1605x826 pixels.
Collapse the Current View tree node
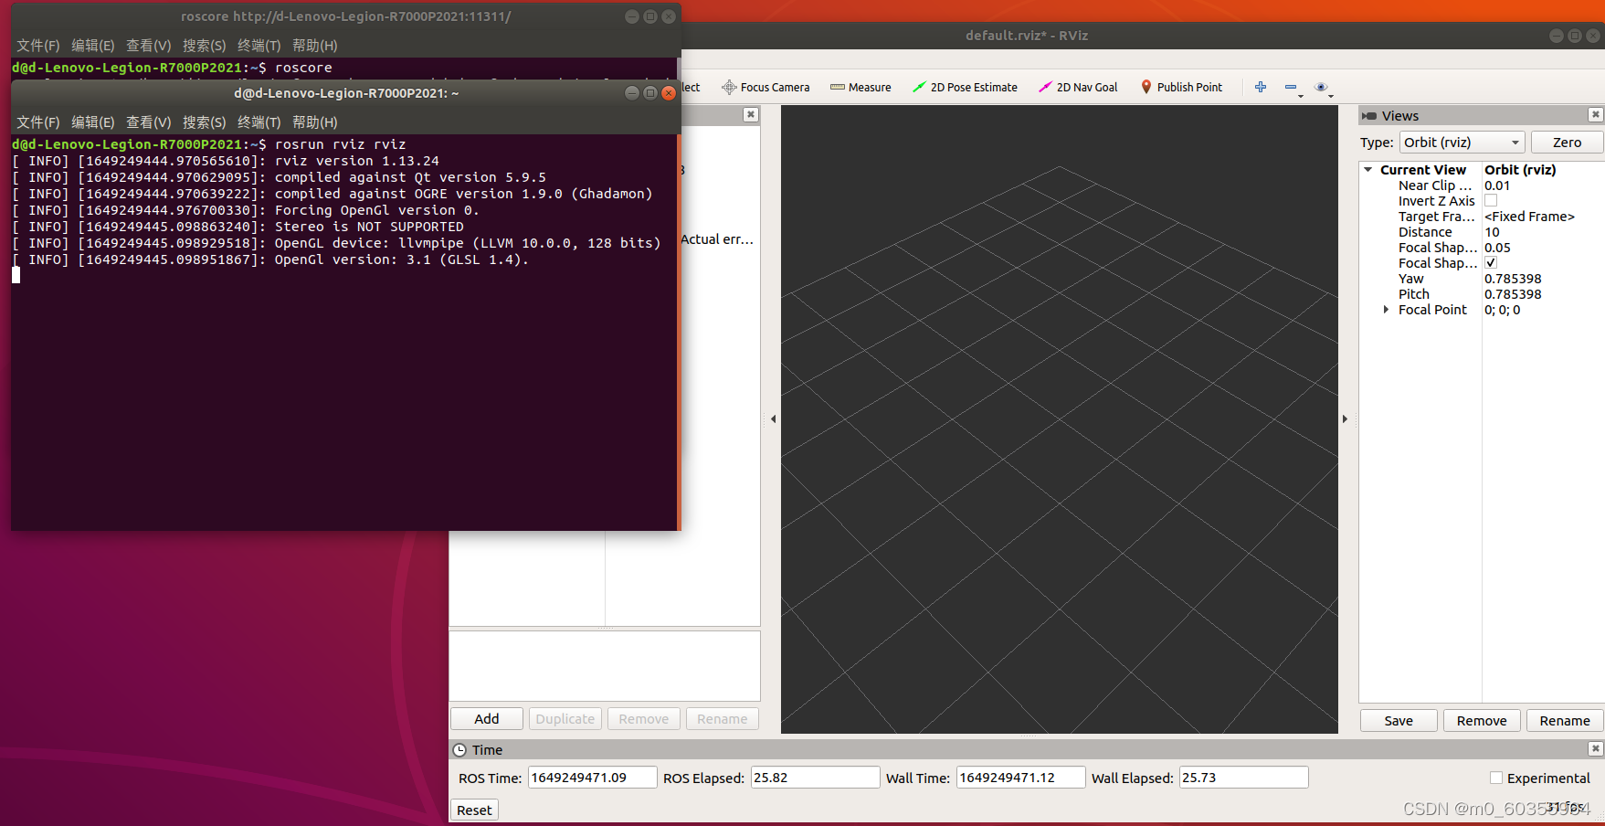click(x=1368, y=170)
